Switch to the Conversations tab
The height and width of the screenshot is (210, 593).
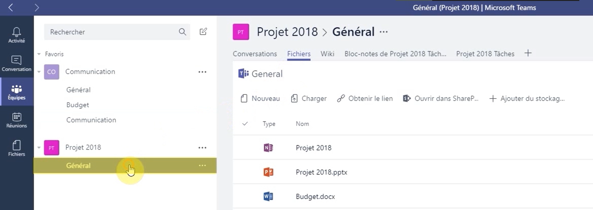tap(255, 54)
